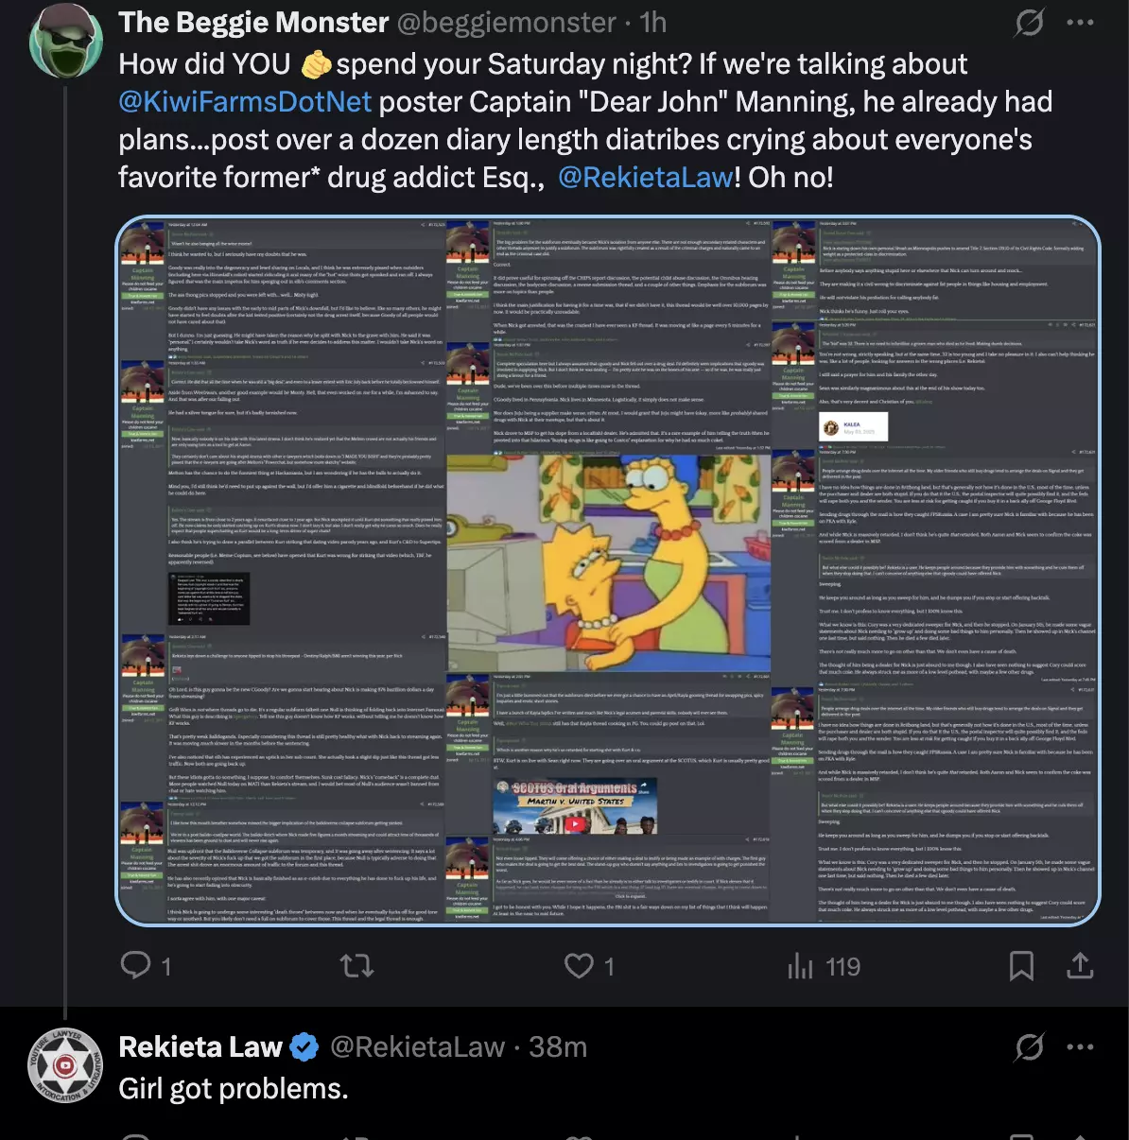Viewport: 1129px width, 1140px height.
Task: Open Rekieta Law profile avatar
Action: (65, 1065)
